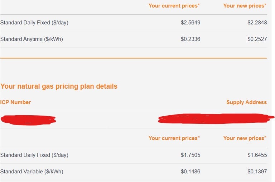
Task: Click the Supply Address column header
Action: click(x=246, y=102)
